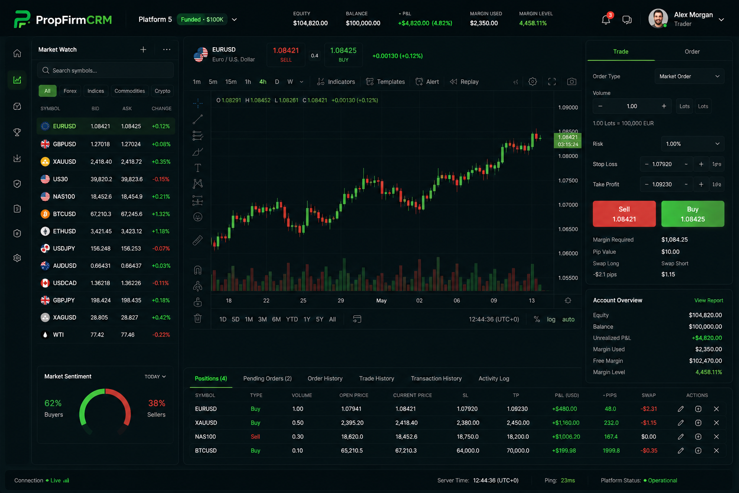Select the XAUUSD row in Market Watch

click(105, 162)
